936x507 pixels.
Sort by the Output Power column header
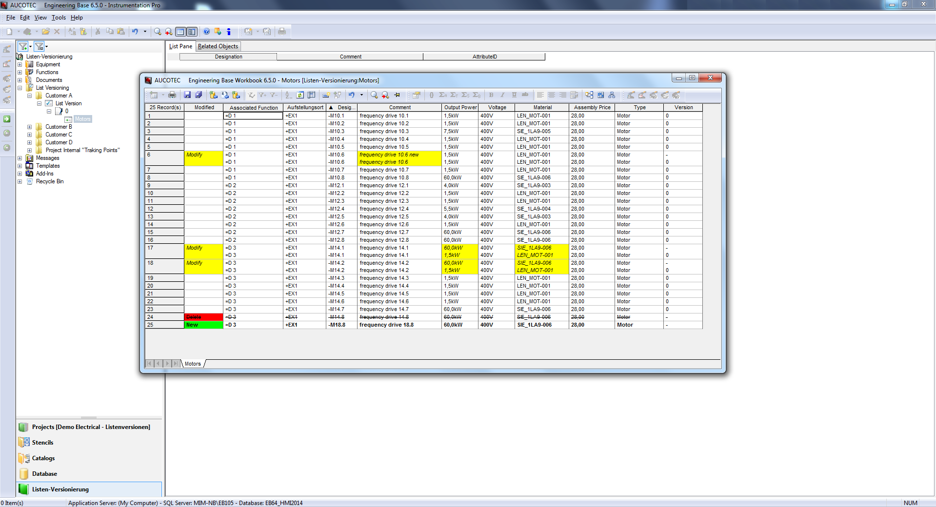point(460,107)
